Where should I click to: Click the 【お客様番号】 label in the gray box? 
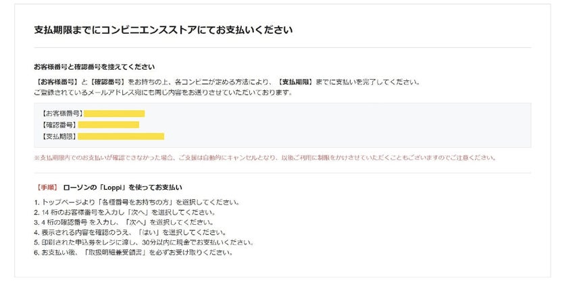tap(62, 113)
